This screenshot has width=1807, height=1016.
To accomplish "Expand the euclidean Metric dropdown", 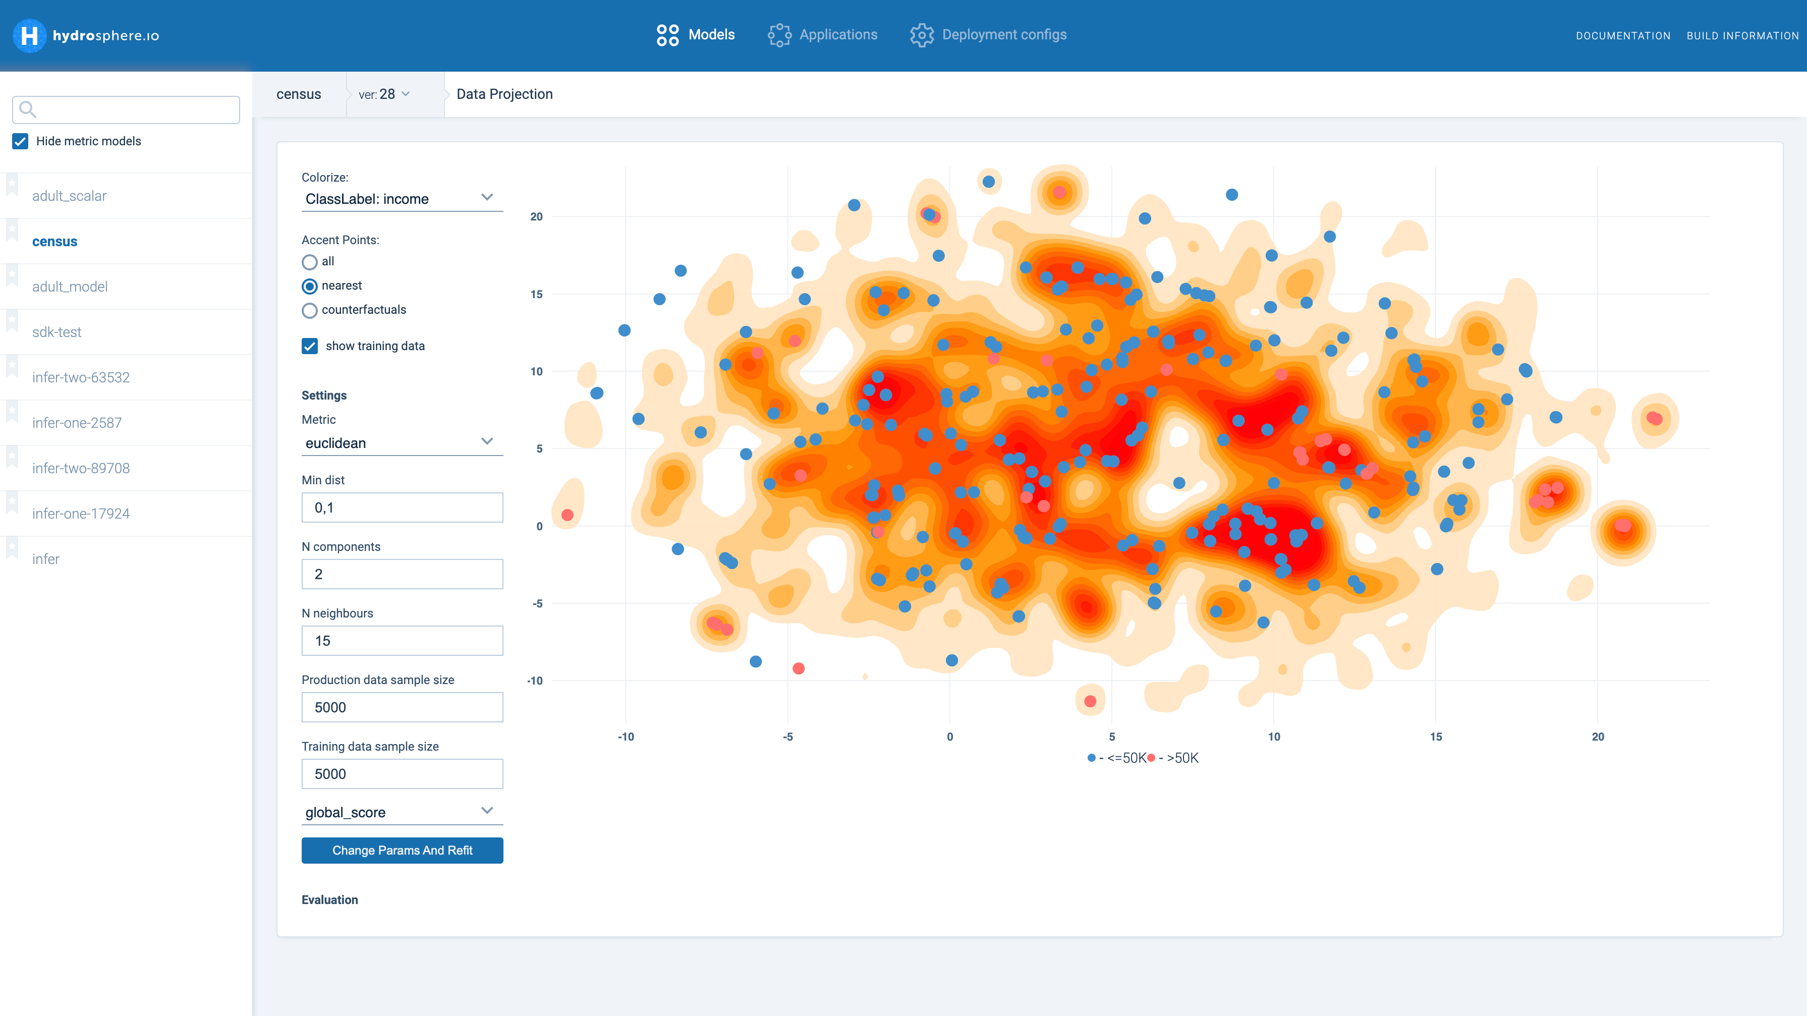I will tap(401, 443).
